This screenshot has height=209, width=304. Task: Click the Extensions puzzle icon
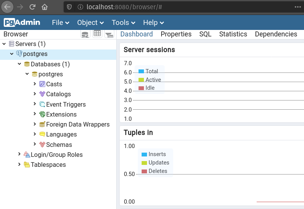[x=42, y=114]
